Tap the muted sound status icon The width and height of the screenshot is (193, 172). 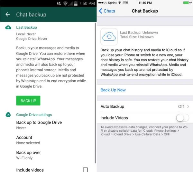59,4
